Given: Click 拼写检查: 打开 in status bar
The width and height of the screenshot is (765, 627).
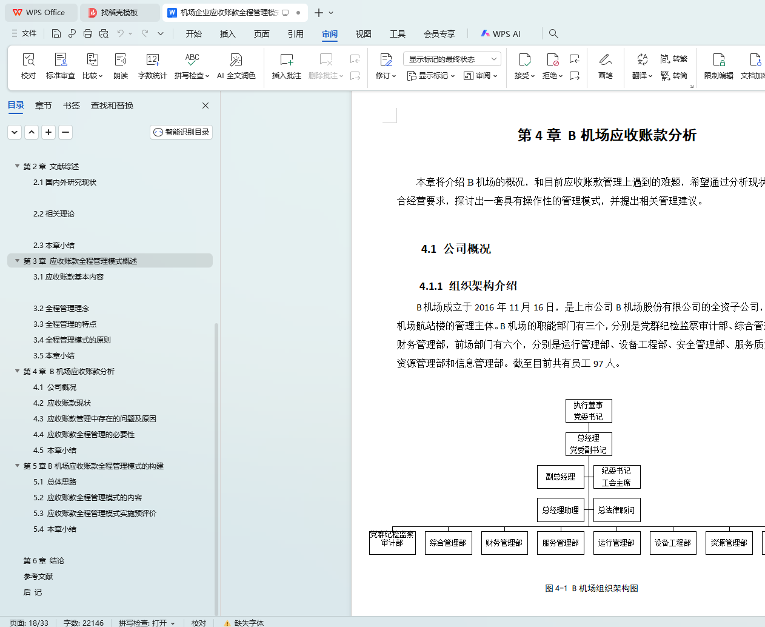Looking at the screenshot, I should tap(147, 623).
